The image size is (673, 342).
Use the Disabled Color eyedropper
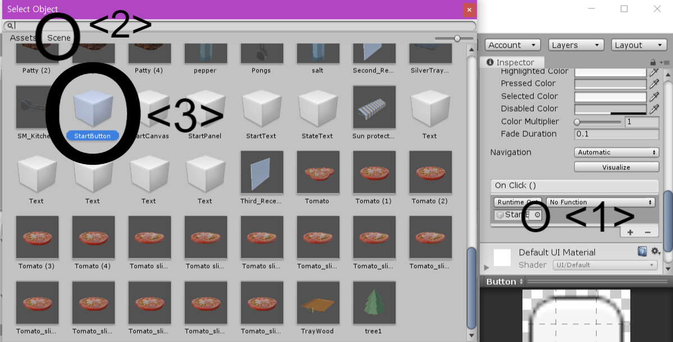[654, 109]
